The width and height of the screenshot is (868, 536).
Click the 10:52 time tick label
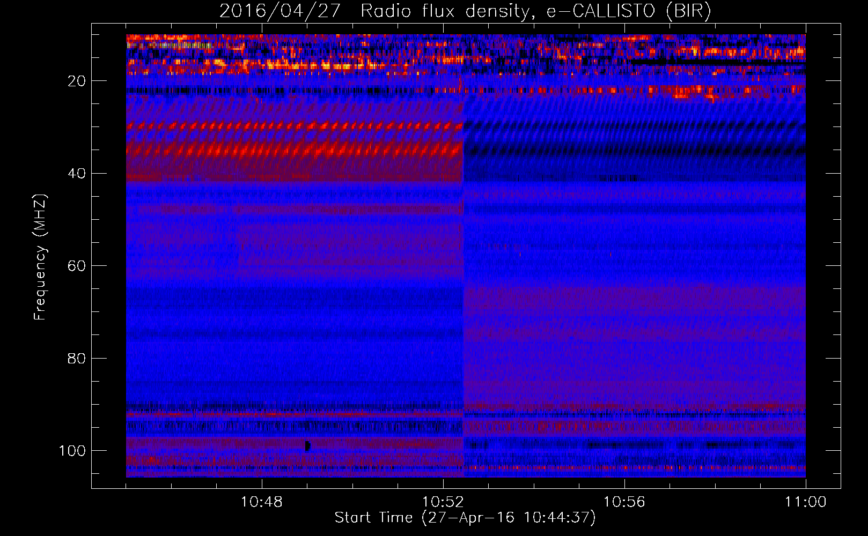coord(443,502)
